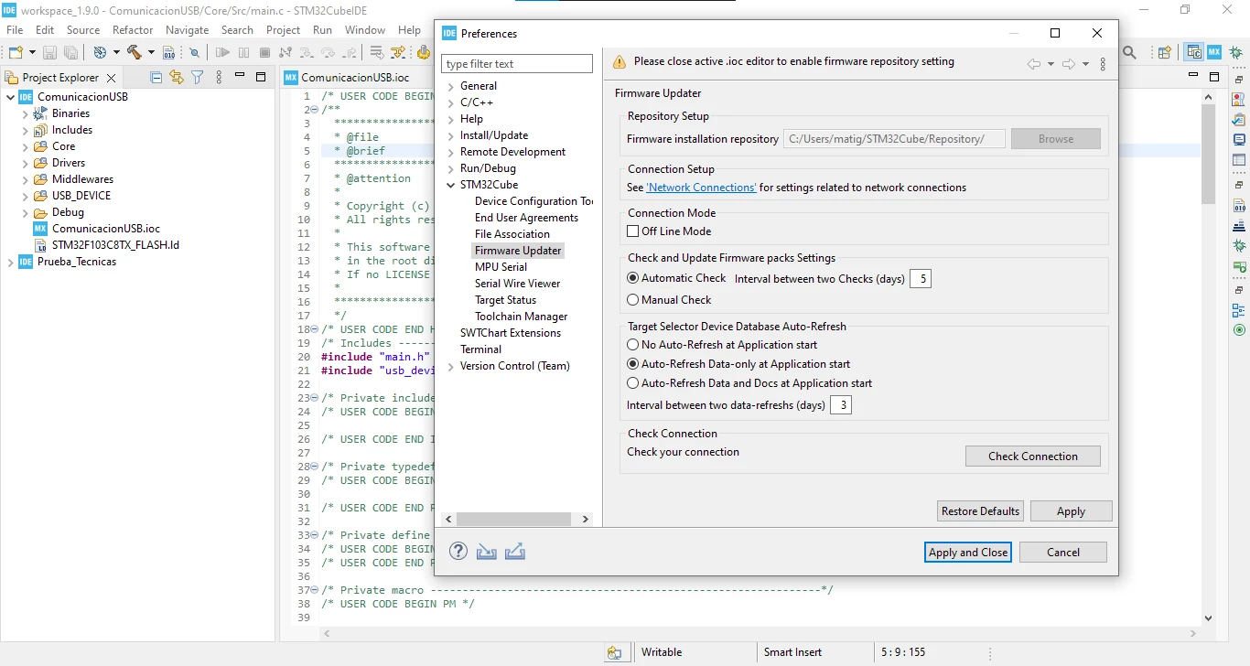Select Firmware Updater in preferences tree
This screenshot has width=1250, height=666.
[x=518, y=251]
